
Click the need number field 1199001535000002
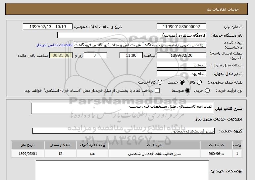click(x=181, y=27)
